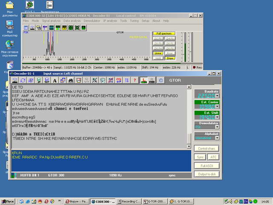Toggle the Full spectrum view button
Viewport: 273px width, 205px height.
pos(164,33)
